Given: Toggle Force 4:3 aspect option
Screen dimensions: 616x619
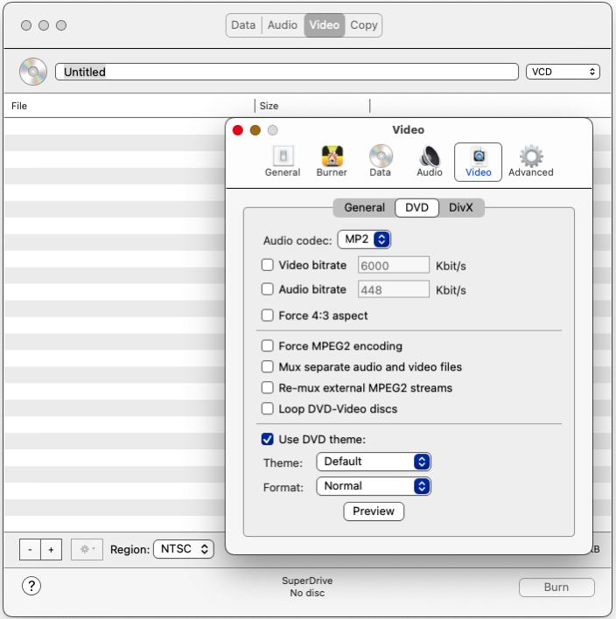Looking at the screenshot, I should pyautogui.click(x=268, y=316).
